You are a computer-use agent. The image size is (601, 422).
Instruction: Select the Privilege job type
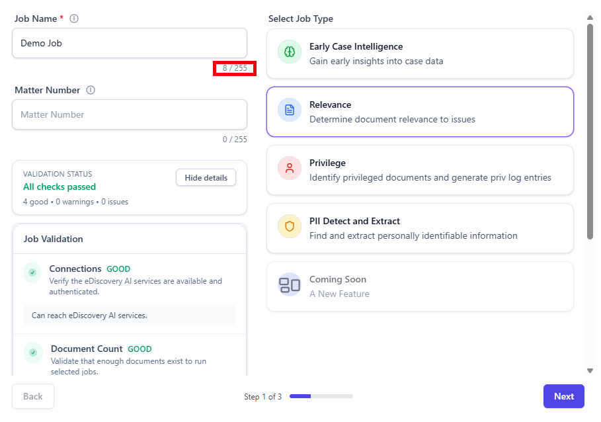[420, 169]
